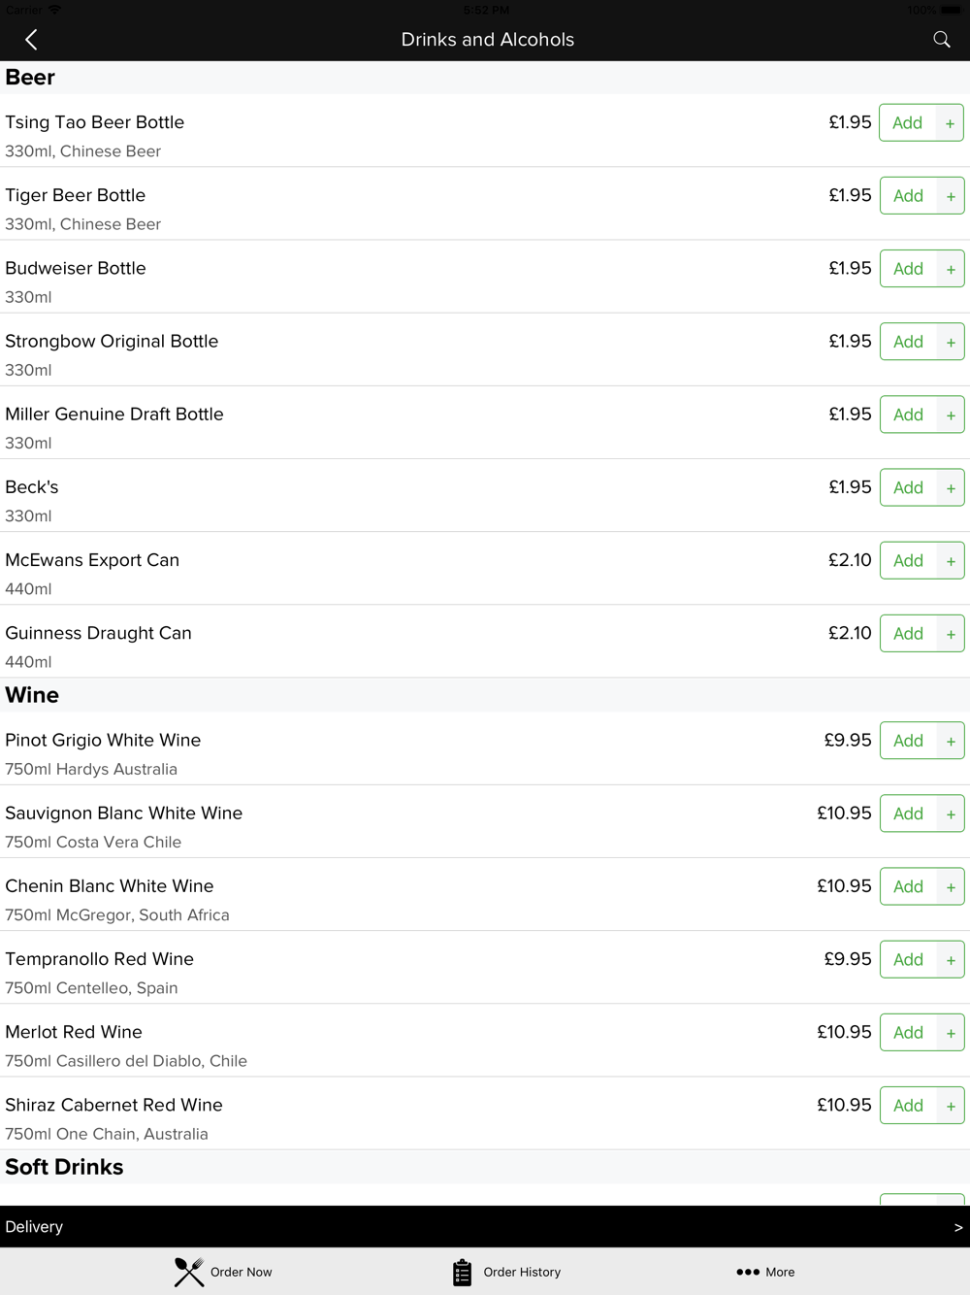Tap the back arrow icon
The image size is (970, 1295).
pos(31,40)
